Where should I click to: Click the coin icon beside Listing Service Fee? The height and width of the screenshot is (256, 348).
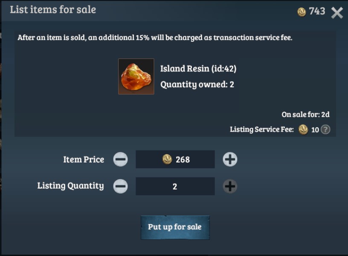[x=303, y=129]
